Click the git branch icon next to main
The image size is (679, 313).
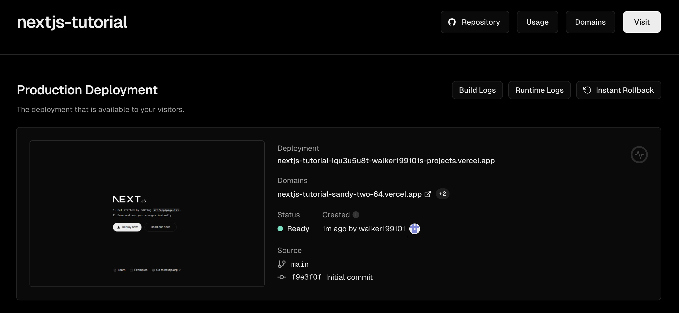point(282,264)
